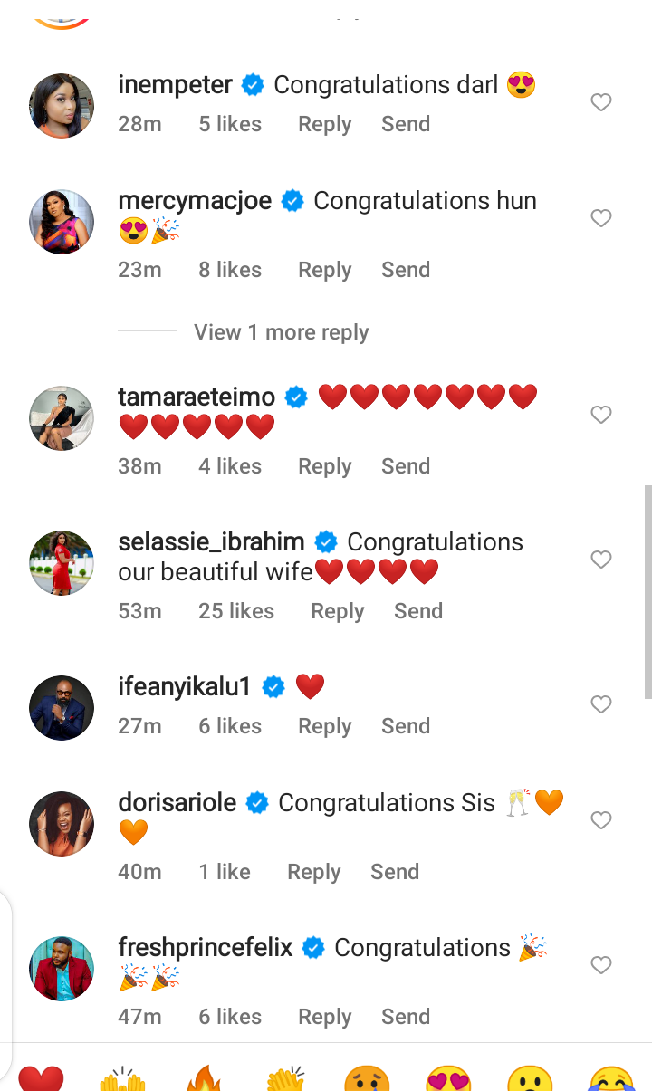Select the crying face emoji reaction
This screenshot has height=1091, width=652.
point(367,1079)
